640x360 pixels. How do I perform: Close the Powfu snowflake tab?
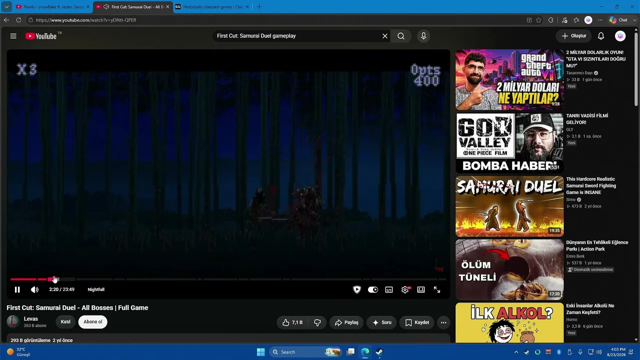[x=87, y=7]
